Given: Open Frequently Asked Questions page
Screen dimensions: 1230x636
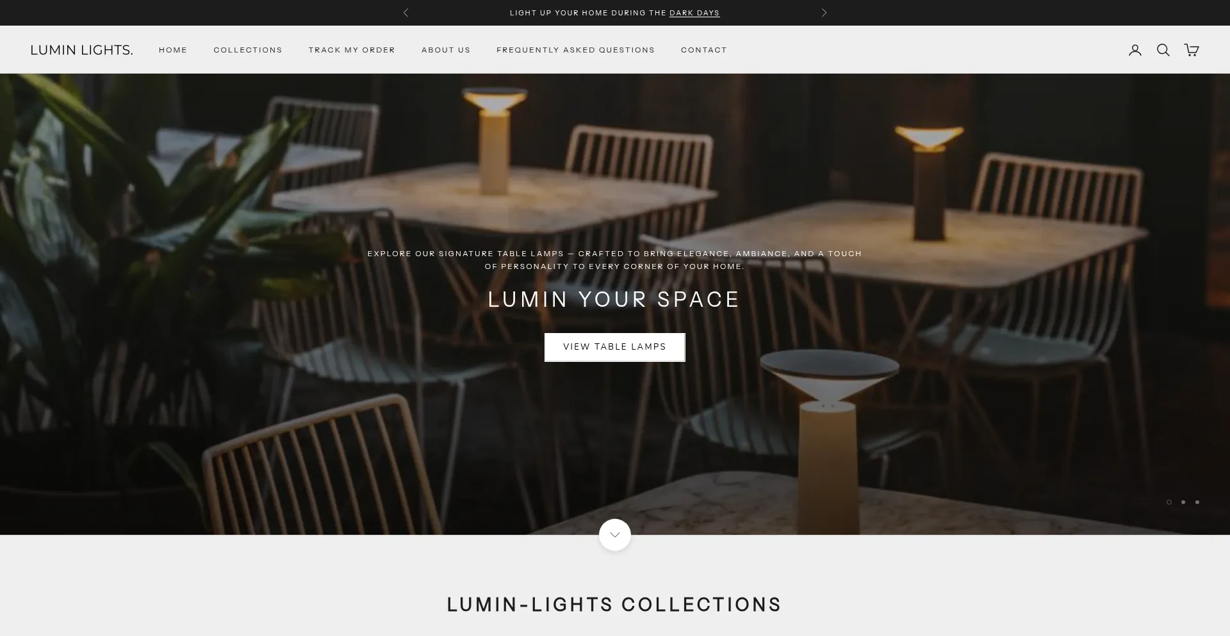Looking at the screenshot, I should (x=575, y=50).
